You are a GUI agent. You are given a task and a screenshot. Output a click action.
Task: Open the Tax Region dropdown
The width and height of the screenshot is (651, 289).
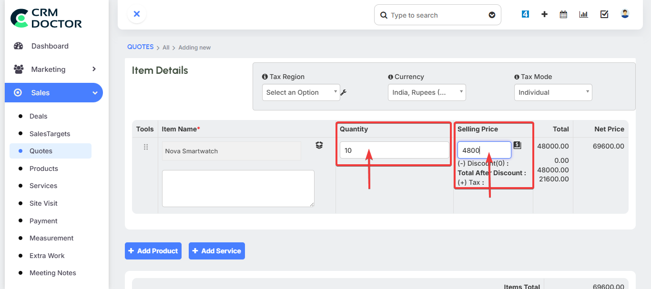pyautogui.click(x=301, y=92)
